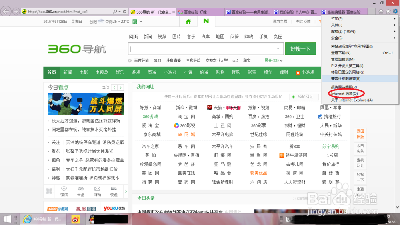
Task: Open the QQ penguin taskbar icon
Action: coord(92,219)
